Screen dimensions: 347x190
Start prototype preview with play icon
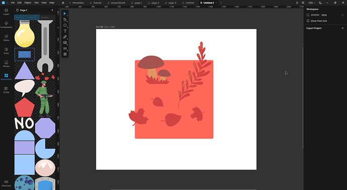pyautogui.click(x=297, y=3)
